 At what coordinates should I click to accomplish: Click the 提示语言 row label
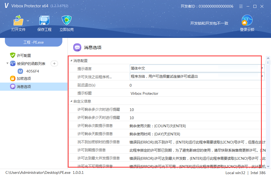85,69
